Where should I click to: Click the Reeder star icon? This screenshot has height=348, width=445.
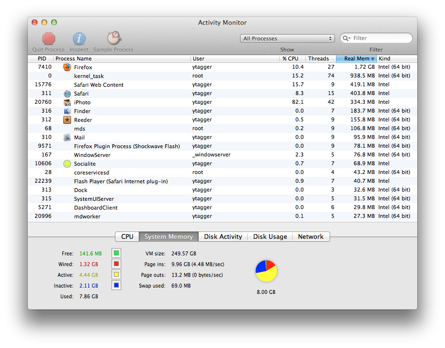(67, 120)
